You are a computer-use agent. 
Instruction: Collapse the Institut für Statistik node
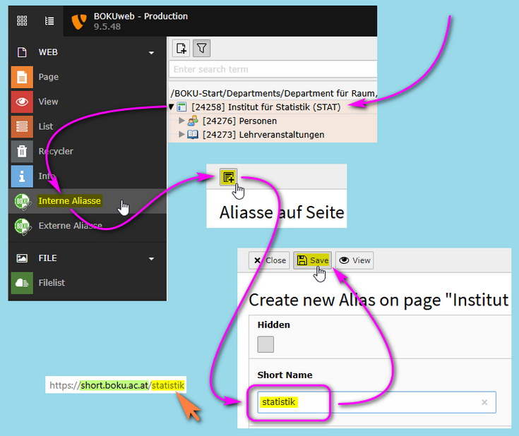coord(171,107)
